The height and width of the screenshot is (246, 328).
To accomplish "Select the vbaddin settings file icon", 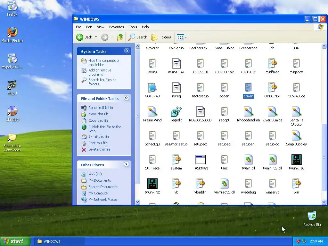I will 200,184.
